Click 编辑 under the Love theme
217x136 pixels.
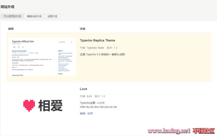pos(83,114)
